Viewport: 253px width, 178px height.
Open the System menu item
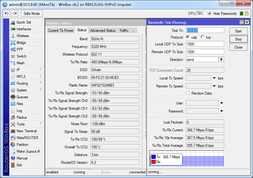click(x=27, y=90)
